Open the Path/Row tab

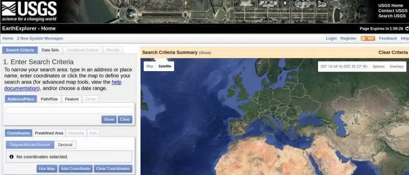point(49,99)
